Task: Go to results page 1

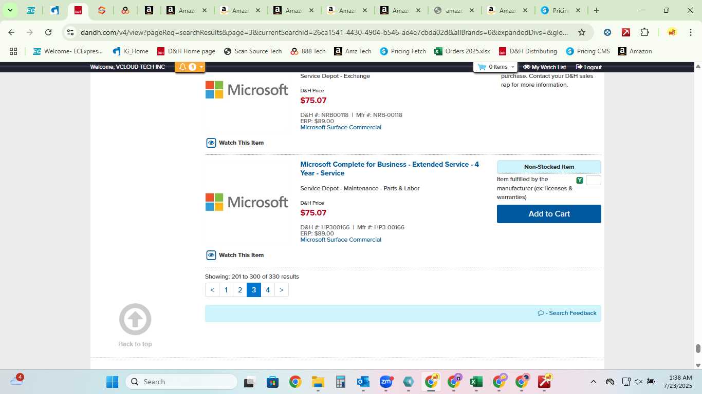Action: 226,290
